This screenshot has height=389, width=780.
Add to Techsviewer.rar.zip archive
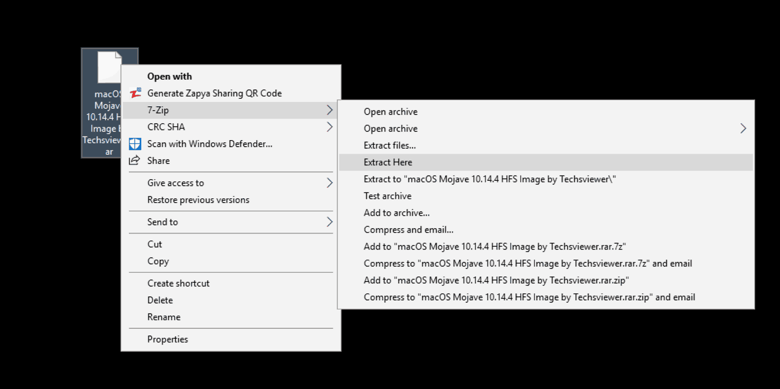click(496, 281)
